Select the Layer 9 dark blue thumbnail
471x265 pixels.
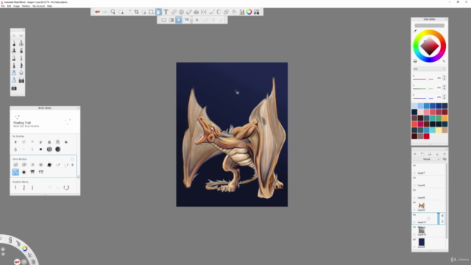pos(422,242)
